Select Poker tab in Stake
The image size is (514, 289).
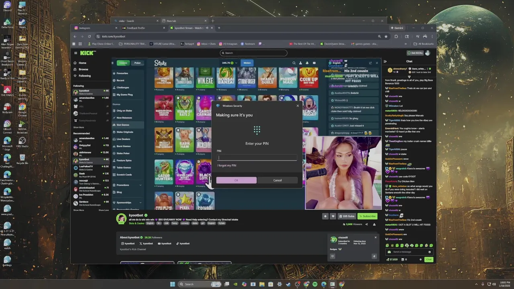coord(137,63)
